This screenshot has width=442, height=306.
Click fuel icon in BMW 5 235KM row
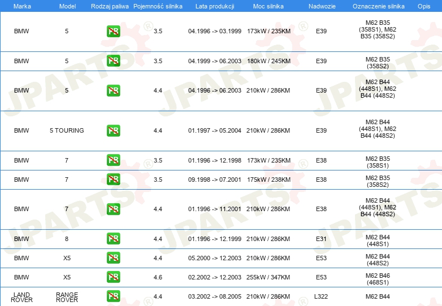pyautogui.click(x=113, y=31)
